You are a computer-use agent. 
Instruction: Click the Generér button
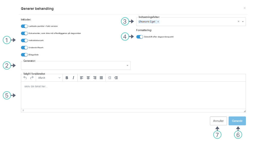click(237, 121)
